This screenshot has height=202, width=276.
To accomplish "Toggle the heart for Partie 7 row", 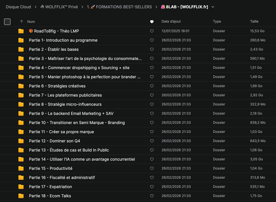I will [x=152, y=95].
